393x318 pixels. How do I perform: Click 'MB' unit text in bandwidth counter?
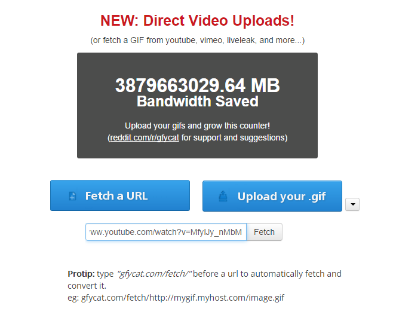pos(265,85)
